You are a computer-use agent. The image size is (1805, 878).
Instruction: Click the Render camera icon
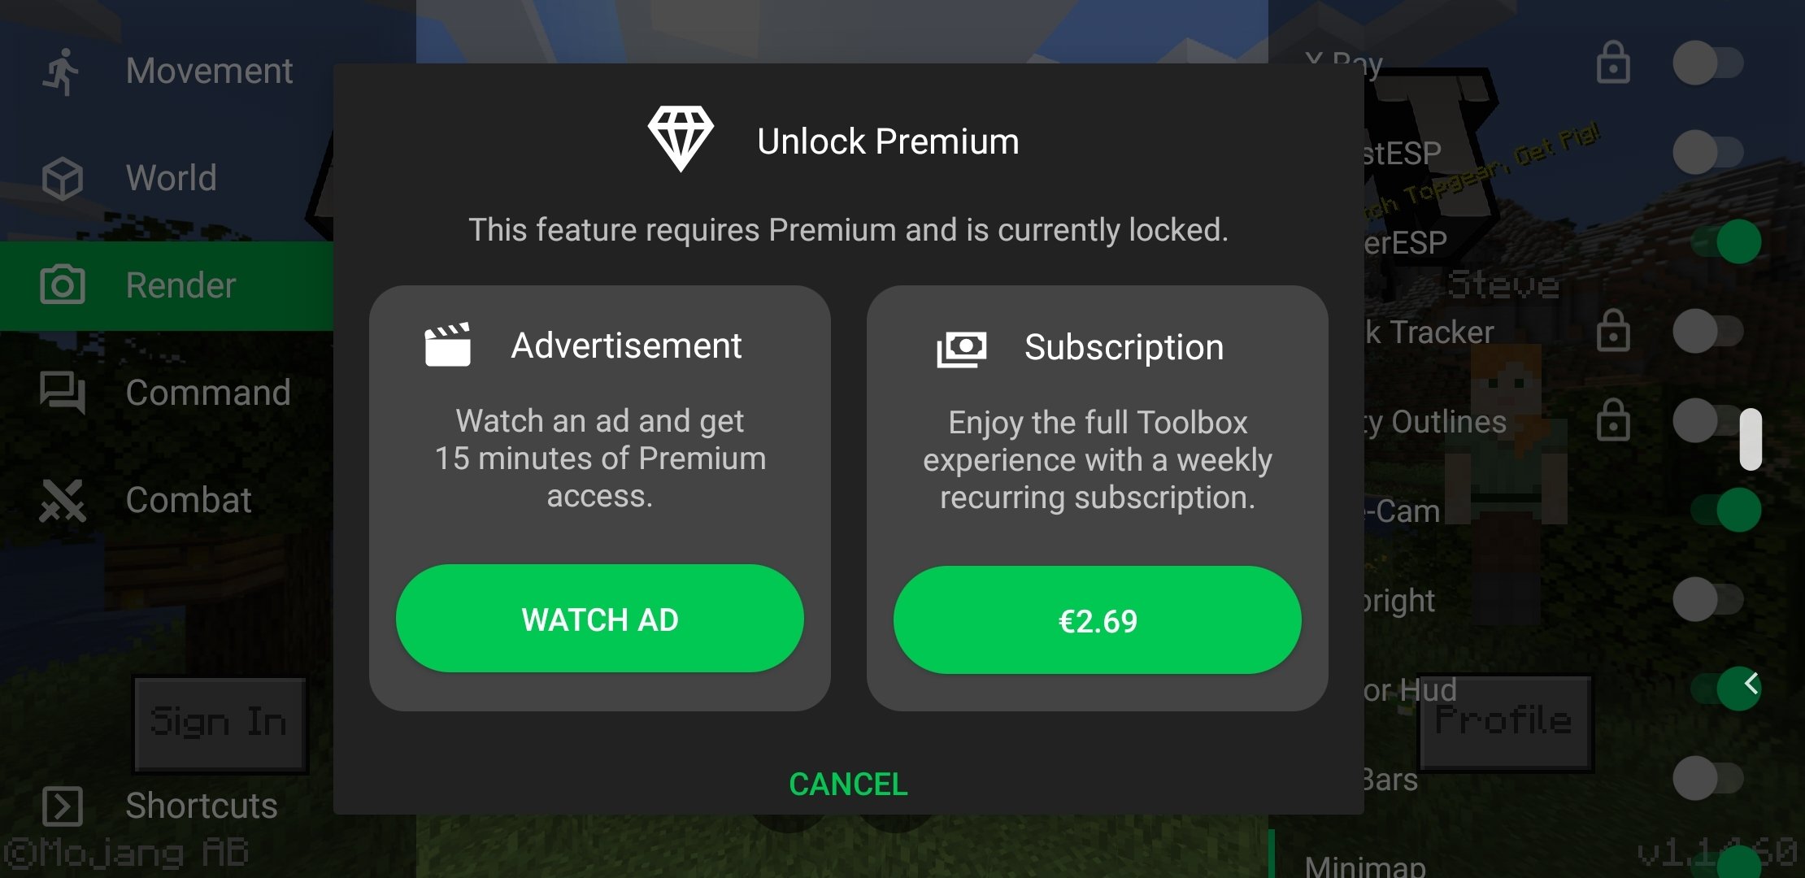[62, 285]
